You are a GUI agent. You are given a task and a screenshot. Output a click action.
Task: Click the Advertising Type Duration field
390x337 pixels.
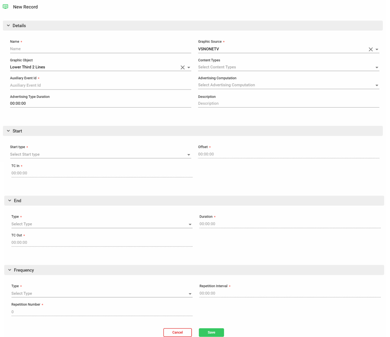(100, 104)
